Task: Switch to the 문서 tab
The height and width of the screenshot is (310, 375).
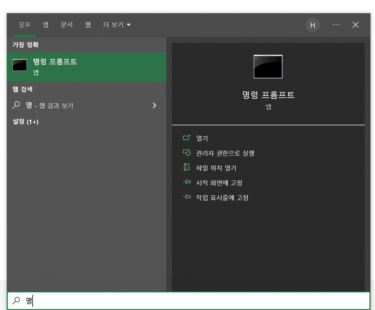Action: pyautogui.click(x=67, y=25)
